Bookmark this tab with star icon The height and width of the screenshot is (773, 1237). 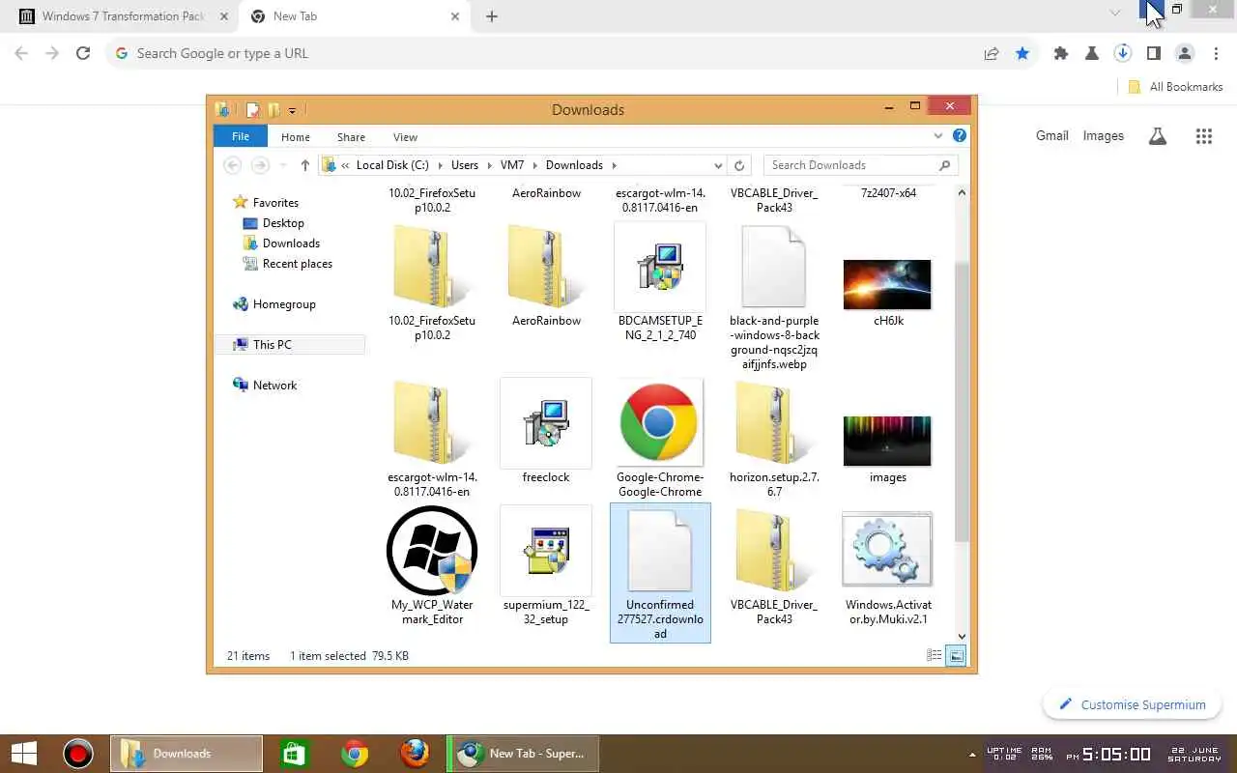click(1022, 54)
